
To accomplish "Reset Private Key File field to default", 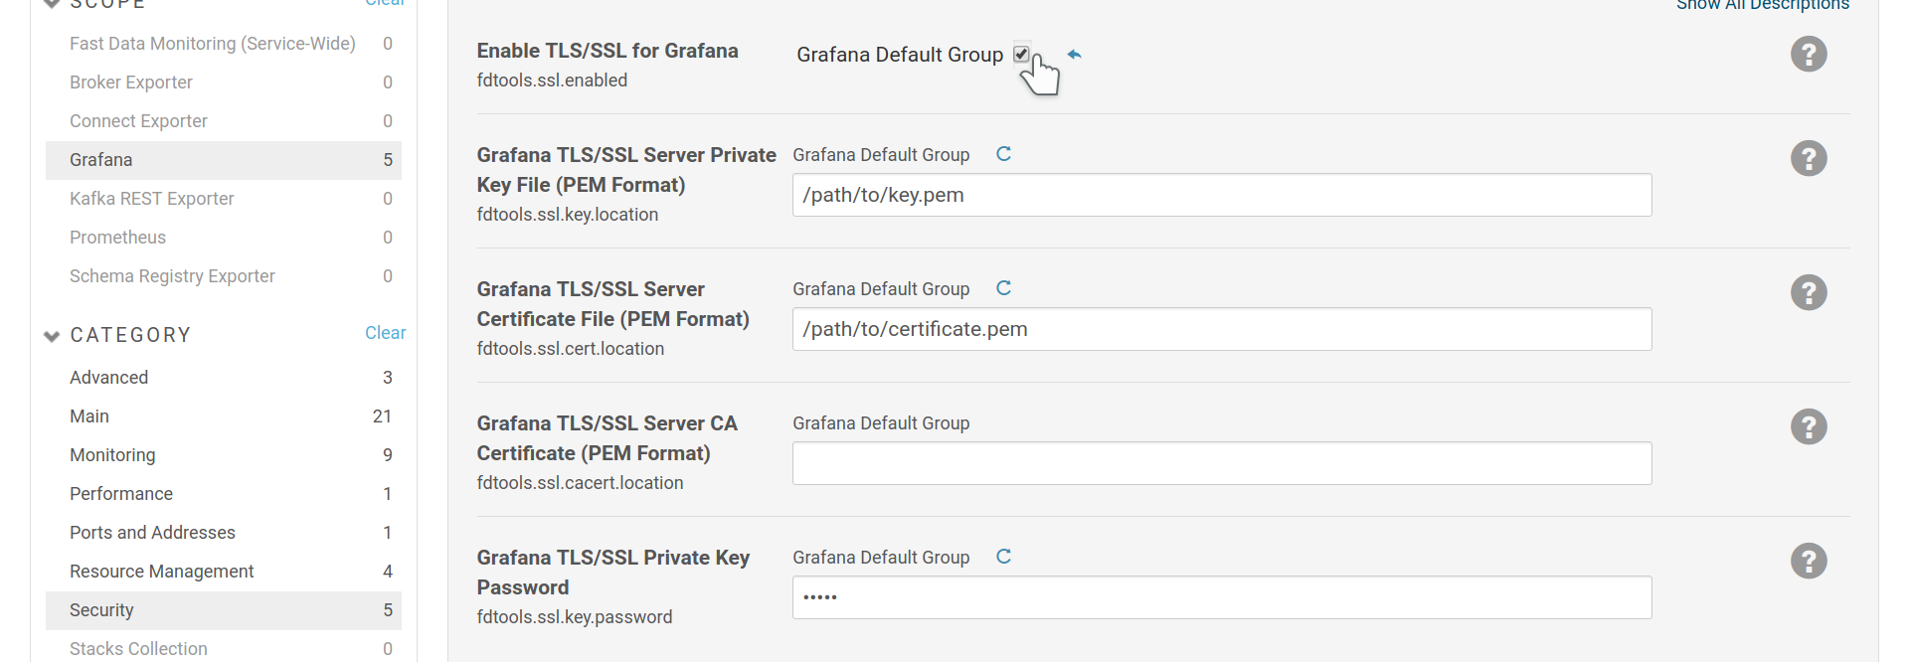I will click(x=1003, y=154).
